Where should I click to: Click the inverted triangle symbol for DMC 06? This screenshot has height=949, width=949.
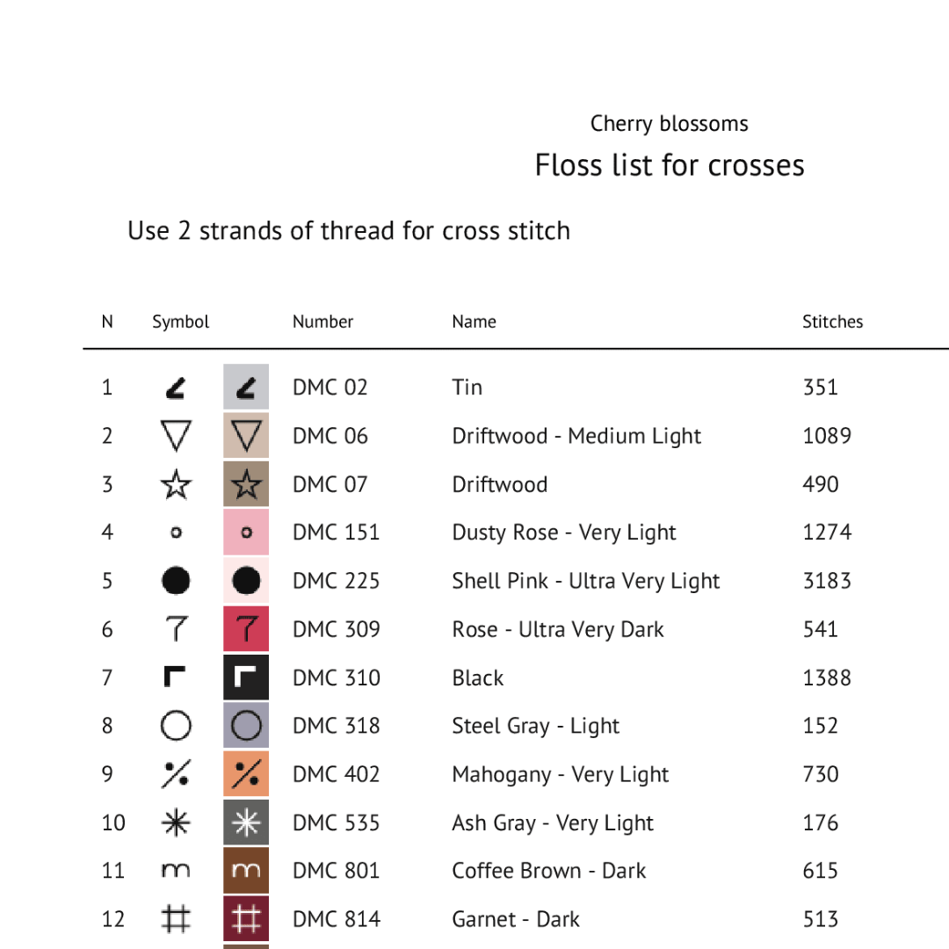point(176,436)
